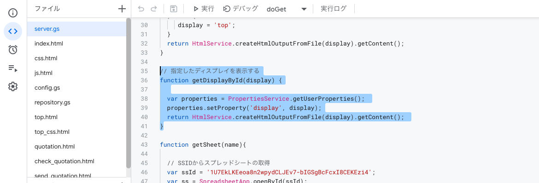Open the doGet function dropdown

pos(286,9)
